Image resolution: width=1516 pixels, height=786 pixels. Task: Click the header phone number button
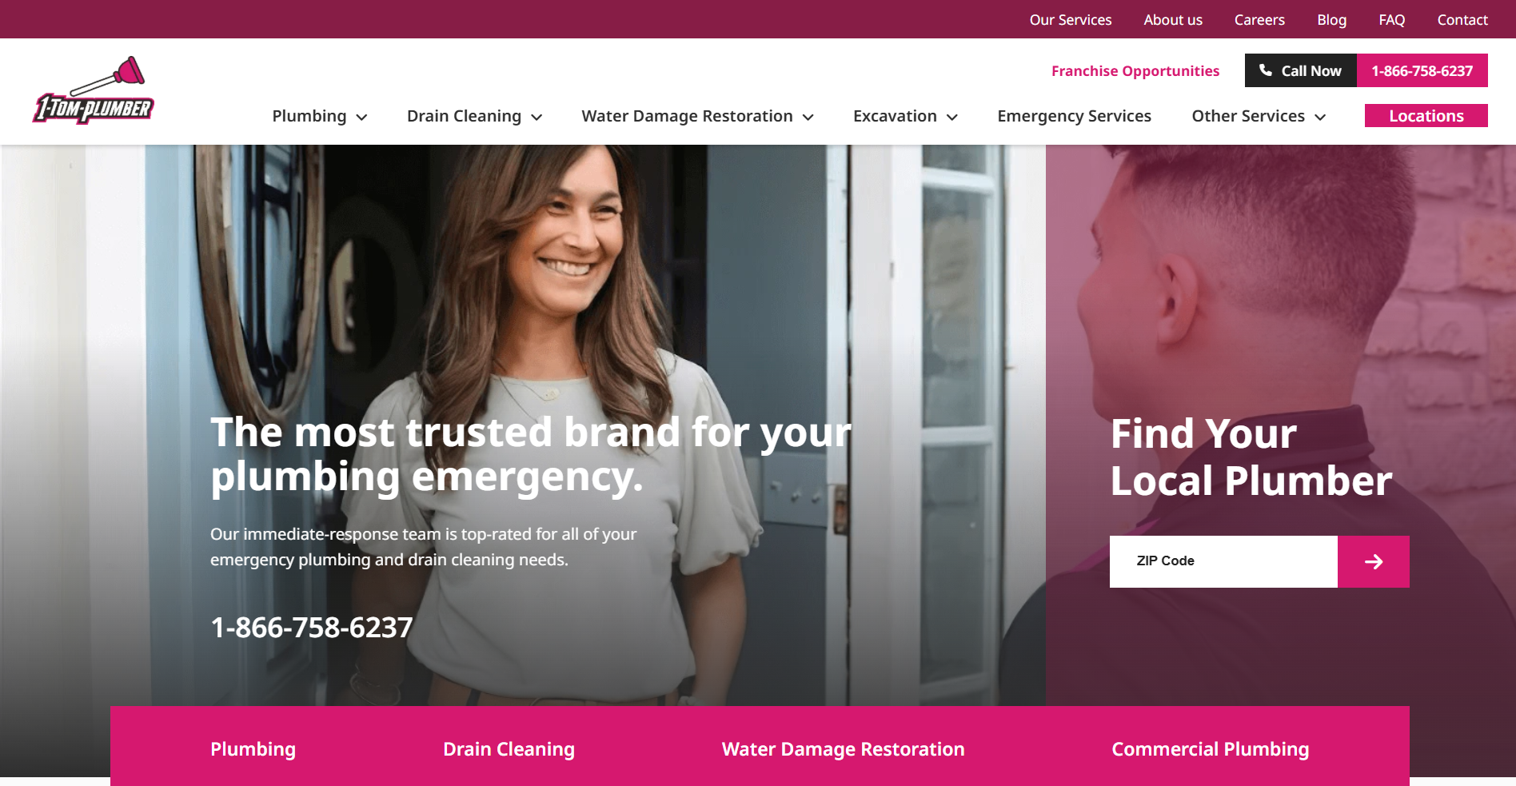(x=1422, y=70)
